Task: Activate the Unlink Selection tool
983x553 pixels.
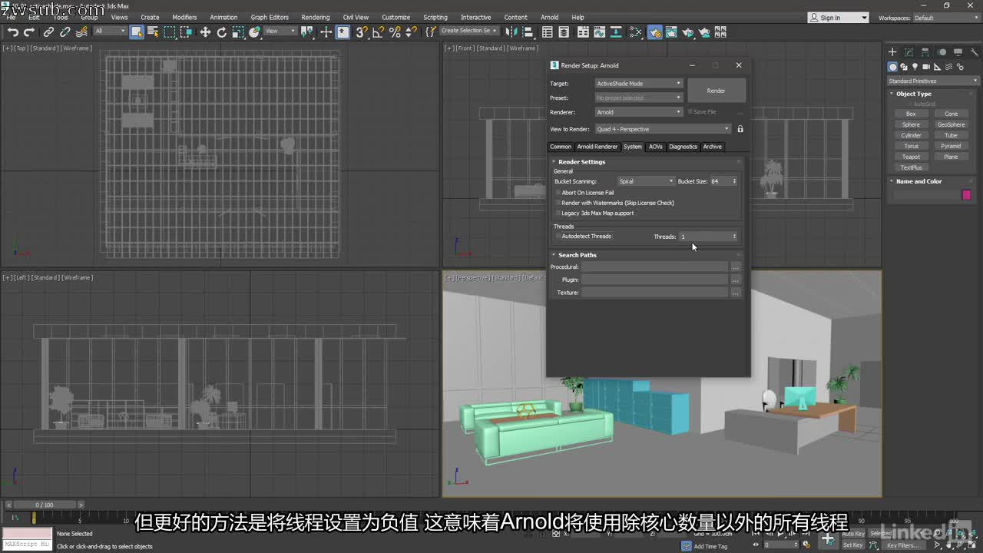Action: (x=65, y=32)
